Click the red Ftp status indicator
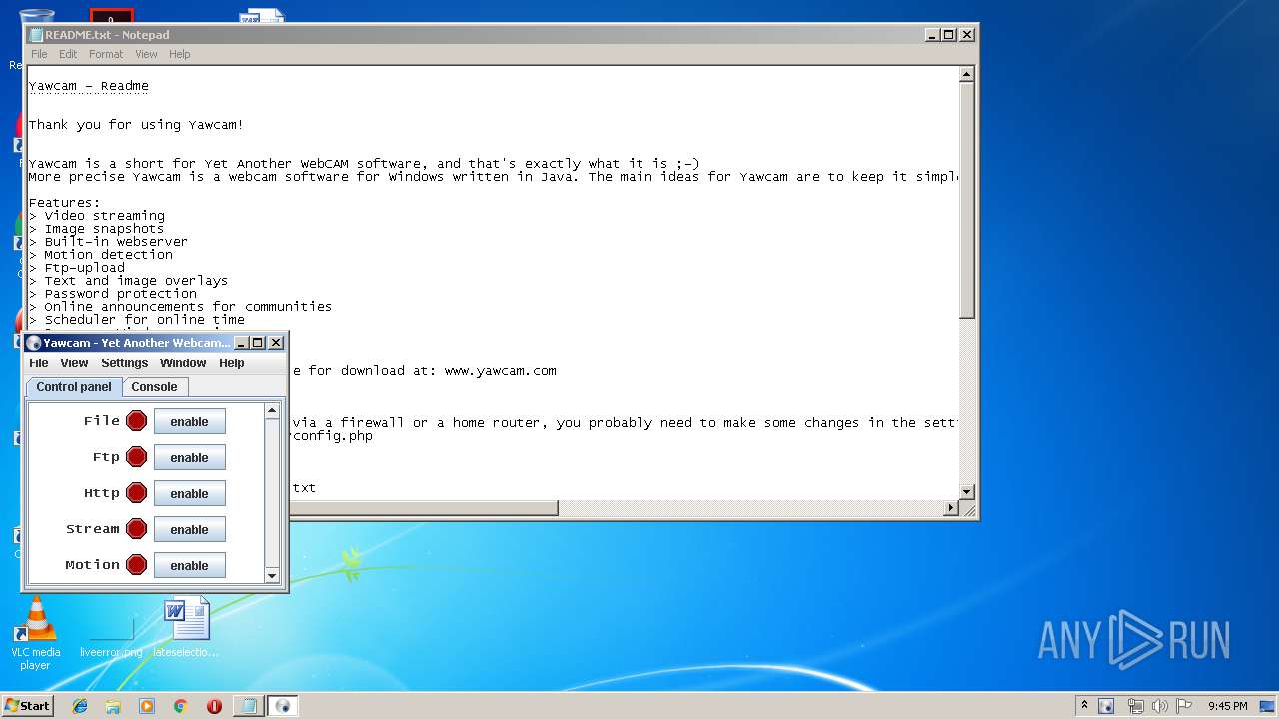 click(137, 457)
